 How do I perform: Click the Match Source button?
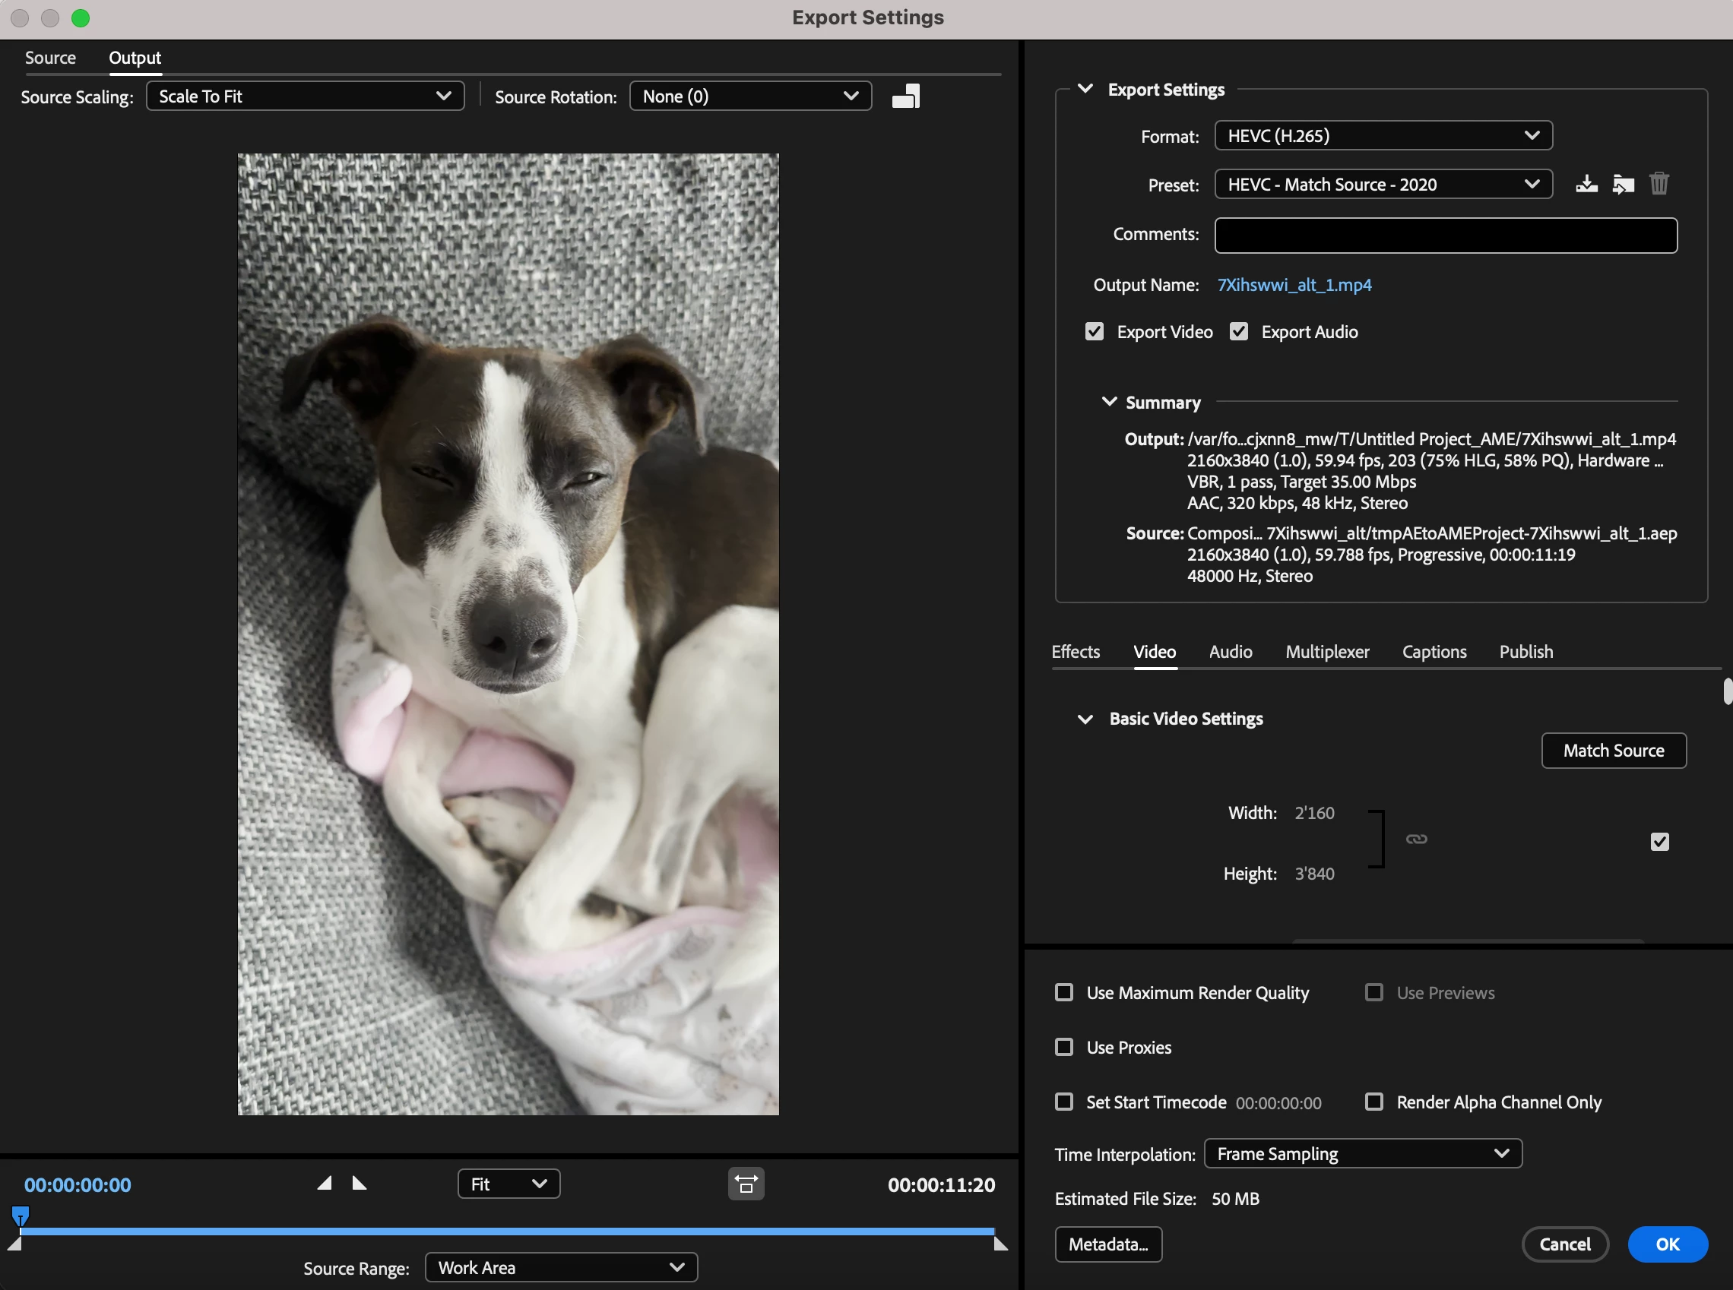(x=1613, y=751)
